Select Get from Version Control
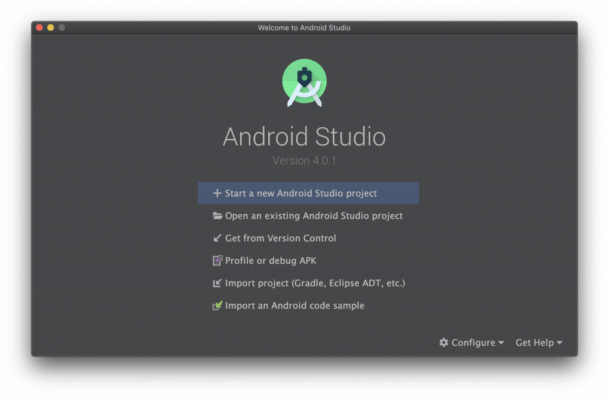The height and width of the screenshot is (398, 609). [309, 238]
